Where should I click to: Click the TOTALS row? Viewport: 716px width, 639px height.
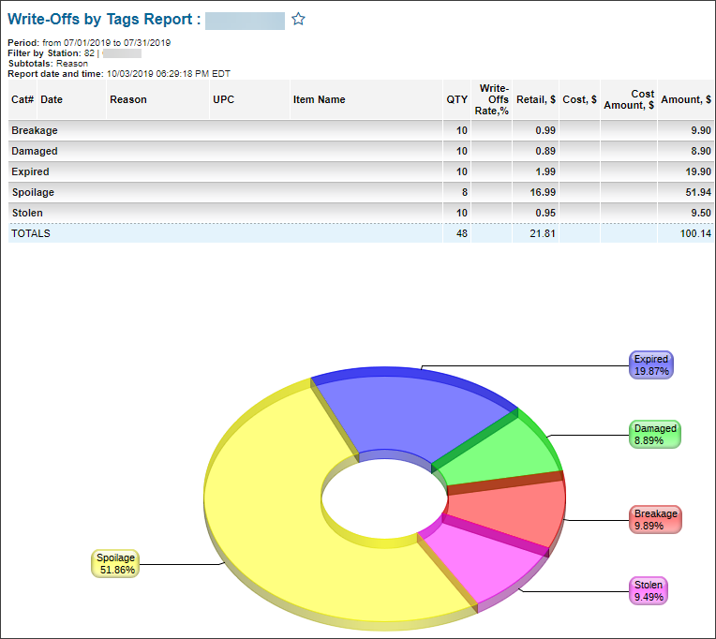31,233
